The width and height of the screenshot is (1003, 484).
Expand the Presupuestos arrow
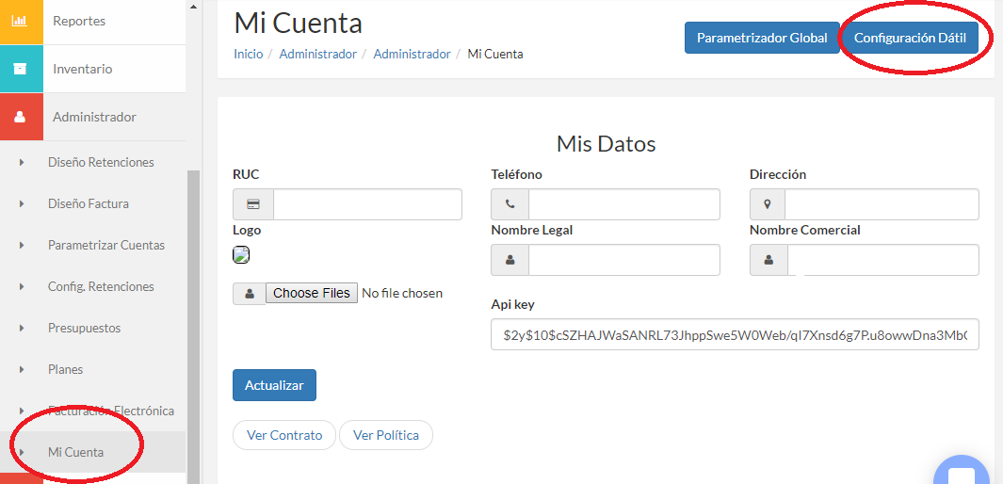click(x=22, y=328)
